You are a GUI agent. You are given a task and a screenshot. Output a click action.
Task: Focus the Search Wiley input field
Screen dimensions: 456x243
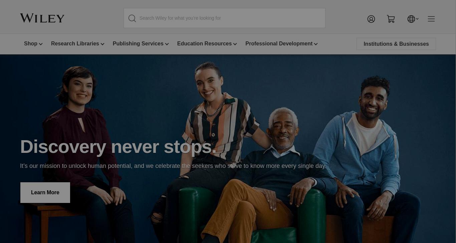230,18
